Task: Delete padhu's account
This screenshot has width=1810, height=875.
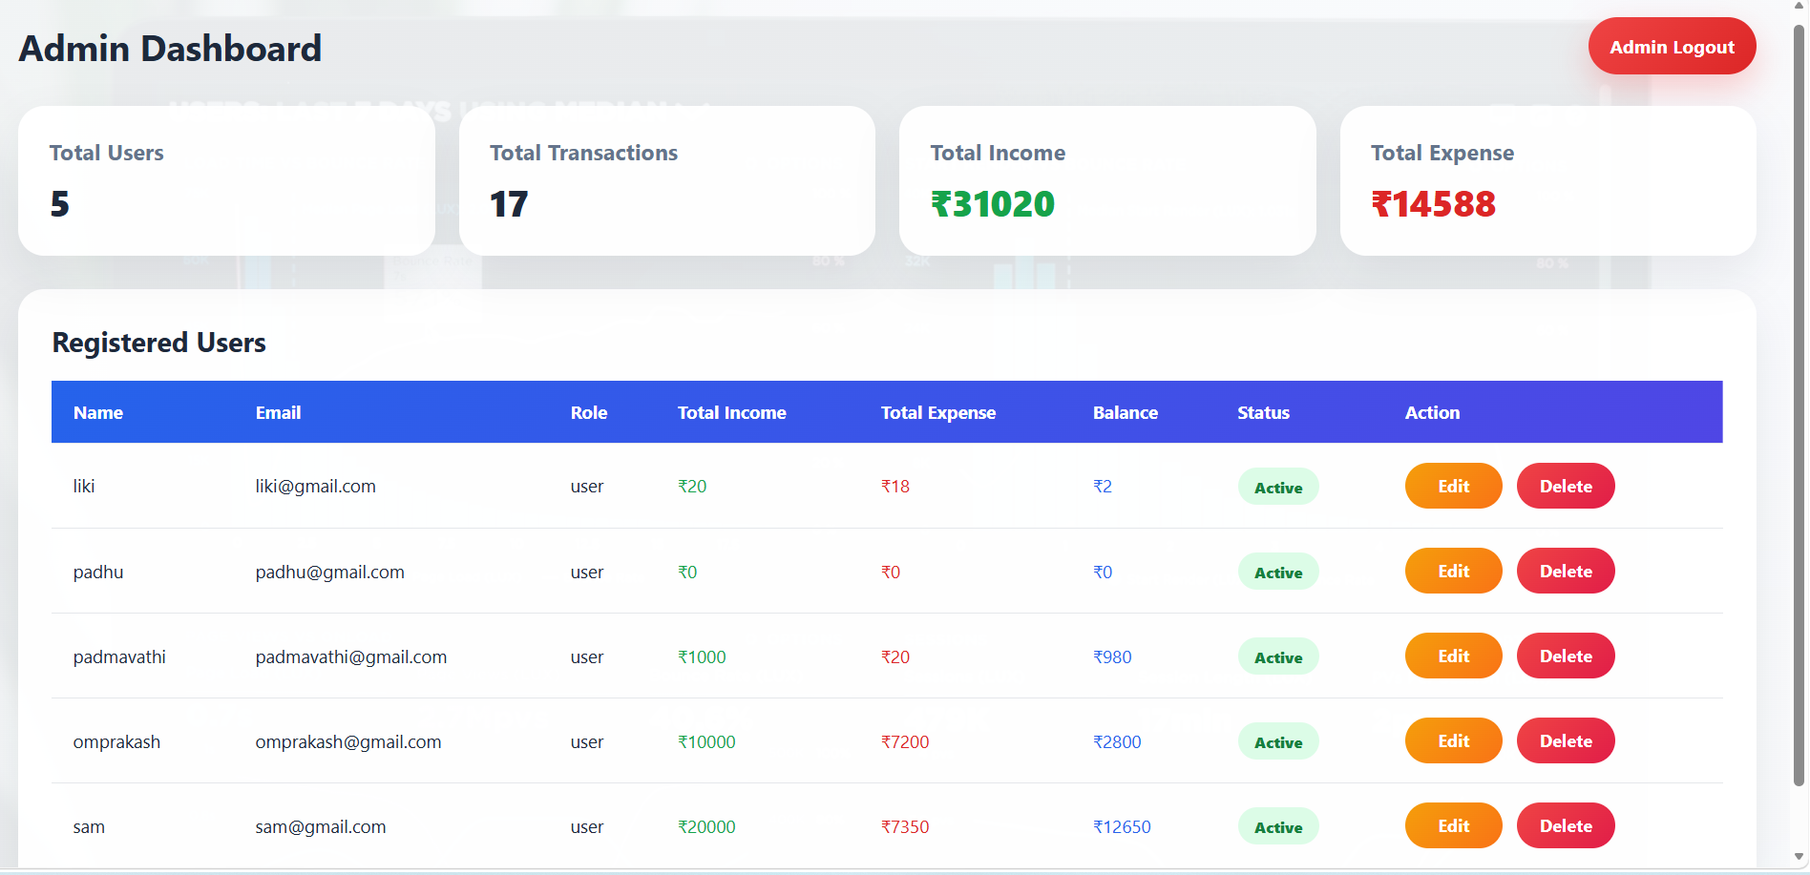Action: [x=1566, y=571]
